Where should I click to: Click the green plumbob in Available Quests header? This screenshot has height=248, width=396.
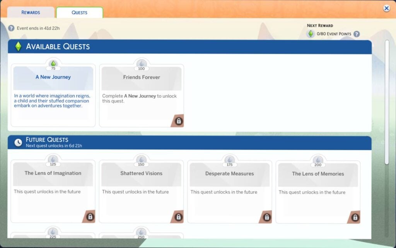(x=18, y=46)
